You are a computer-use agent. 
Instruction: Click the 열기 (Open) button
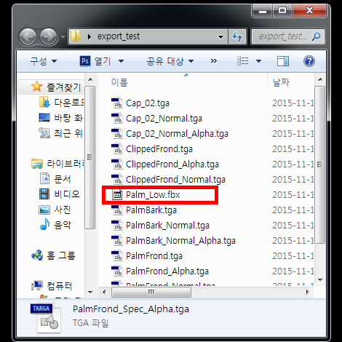pos(103,61)
